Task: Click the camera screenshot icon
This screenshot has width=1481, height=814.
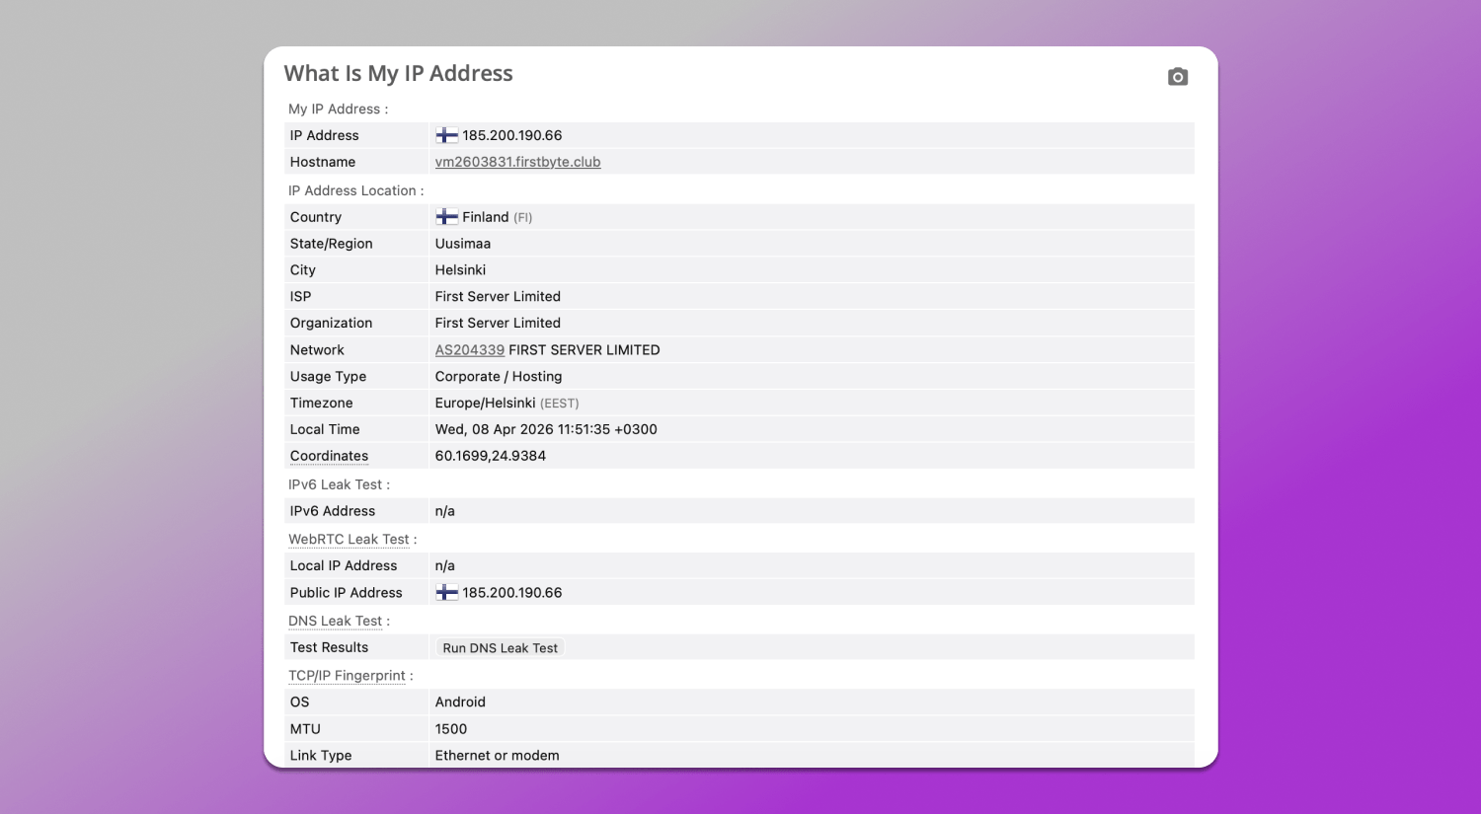Action: click(1177, 77)
